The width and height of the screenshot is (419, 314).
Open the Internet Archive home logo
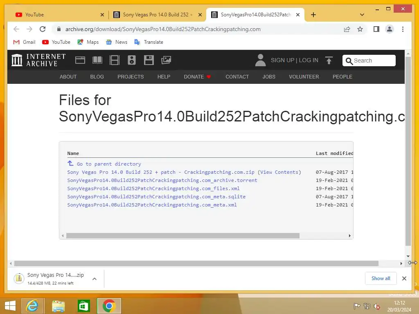tap(38, 60)
